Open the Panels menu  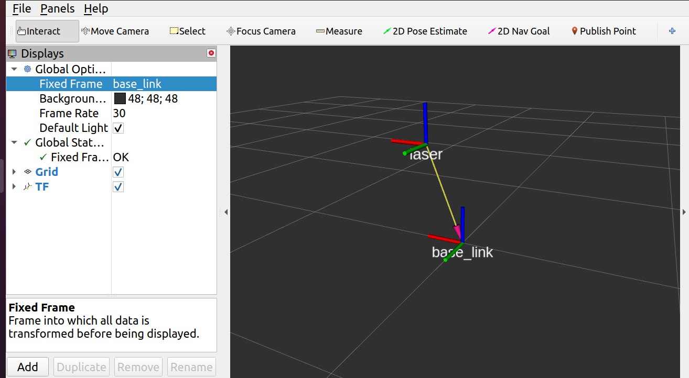pyautogui.click(x=57, y=9)
